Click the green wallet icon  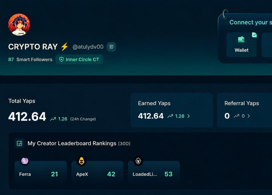point(241,39)
